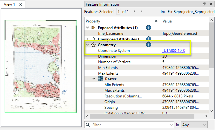
Task: Go to the next selected feature
Action: pos(141,12)
